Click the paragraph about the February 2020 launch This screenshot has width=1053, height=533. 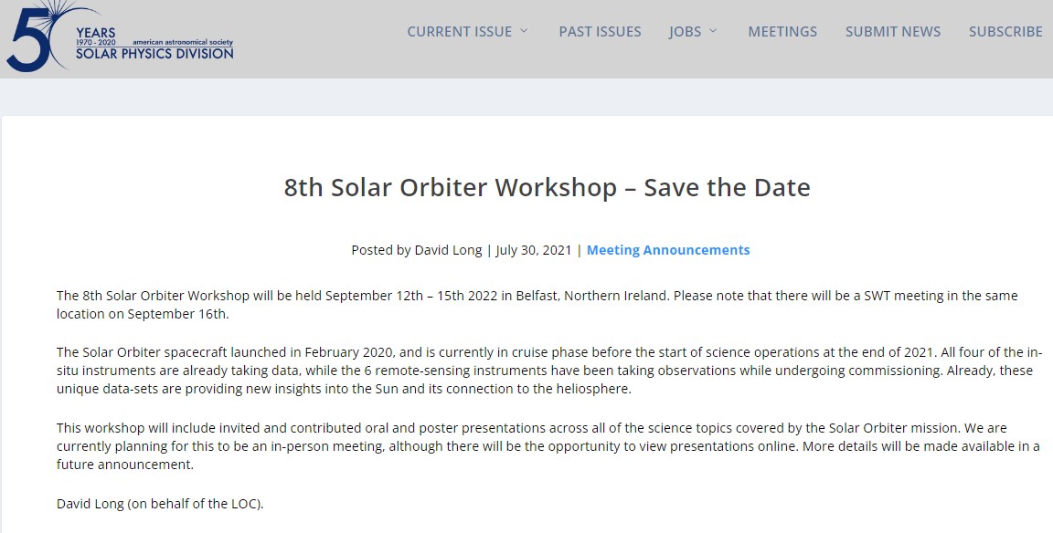(548, 371)
